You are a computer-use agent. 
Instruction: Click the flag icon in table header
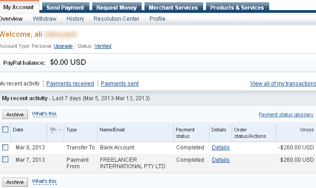click(53, 130)
